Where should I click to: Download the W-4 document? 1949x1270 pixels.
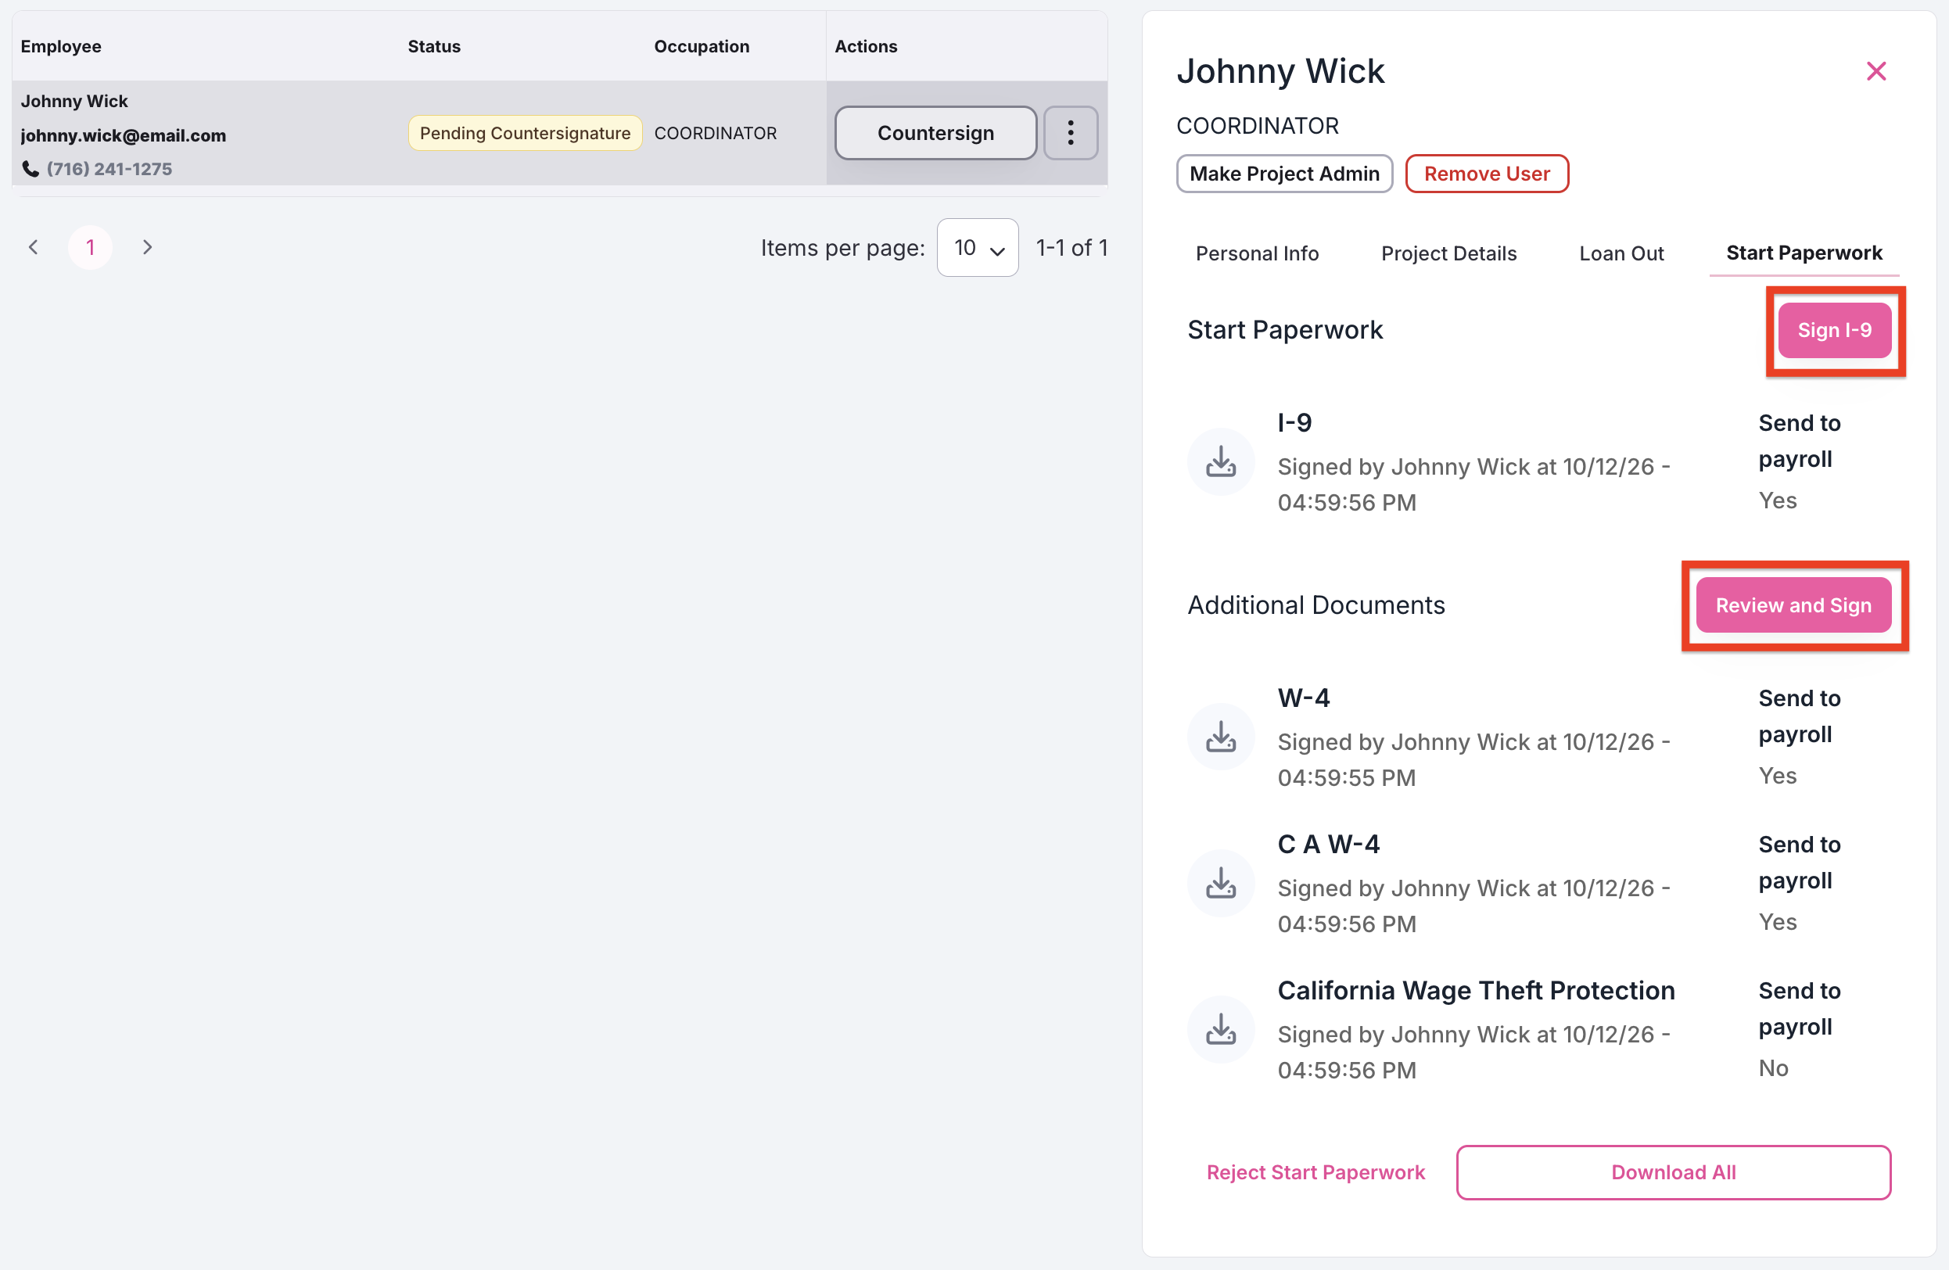(1220, 737)
